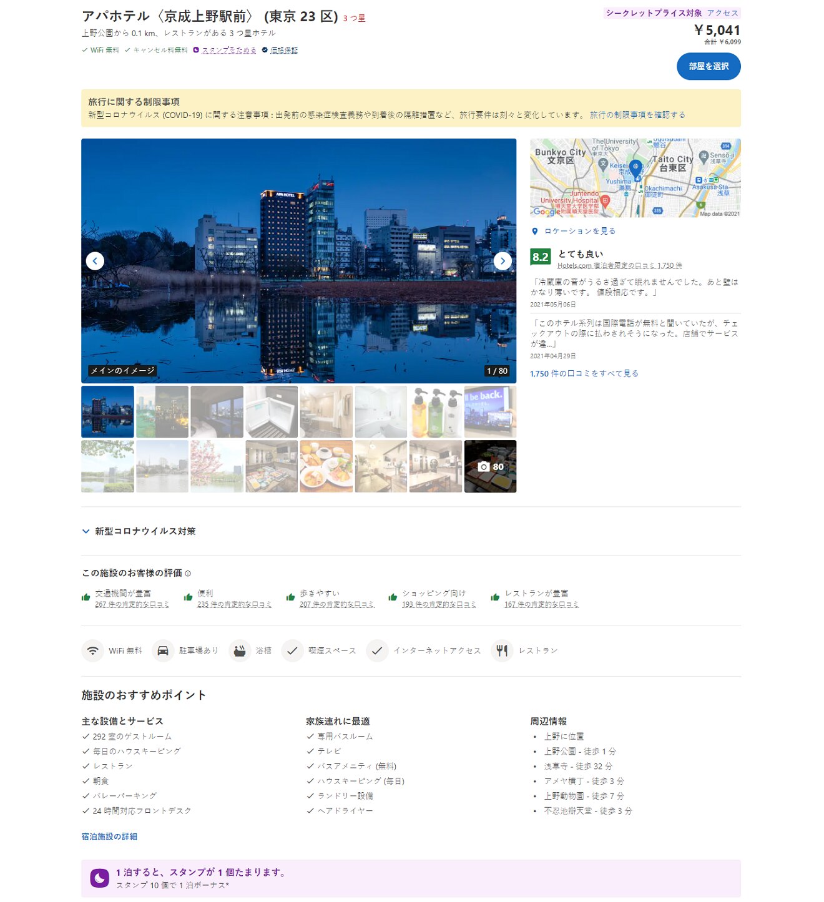Click the アクセス label near the price
824x902 pixels.
[x=722, y=13]
